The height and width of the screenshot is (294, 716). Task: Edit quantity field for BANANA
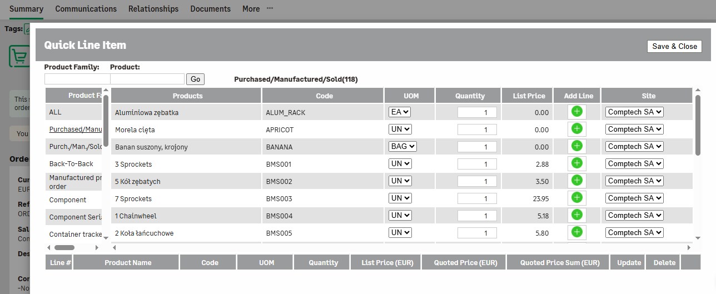pyautogui.click(x=477, y=147)
